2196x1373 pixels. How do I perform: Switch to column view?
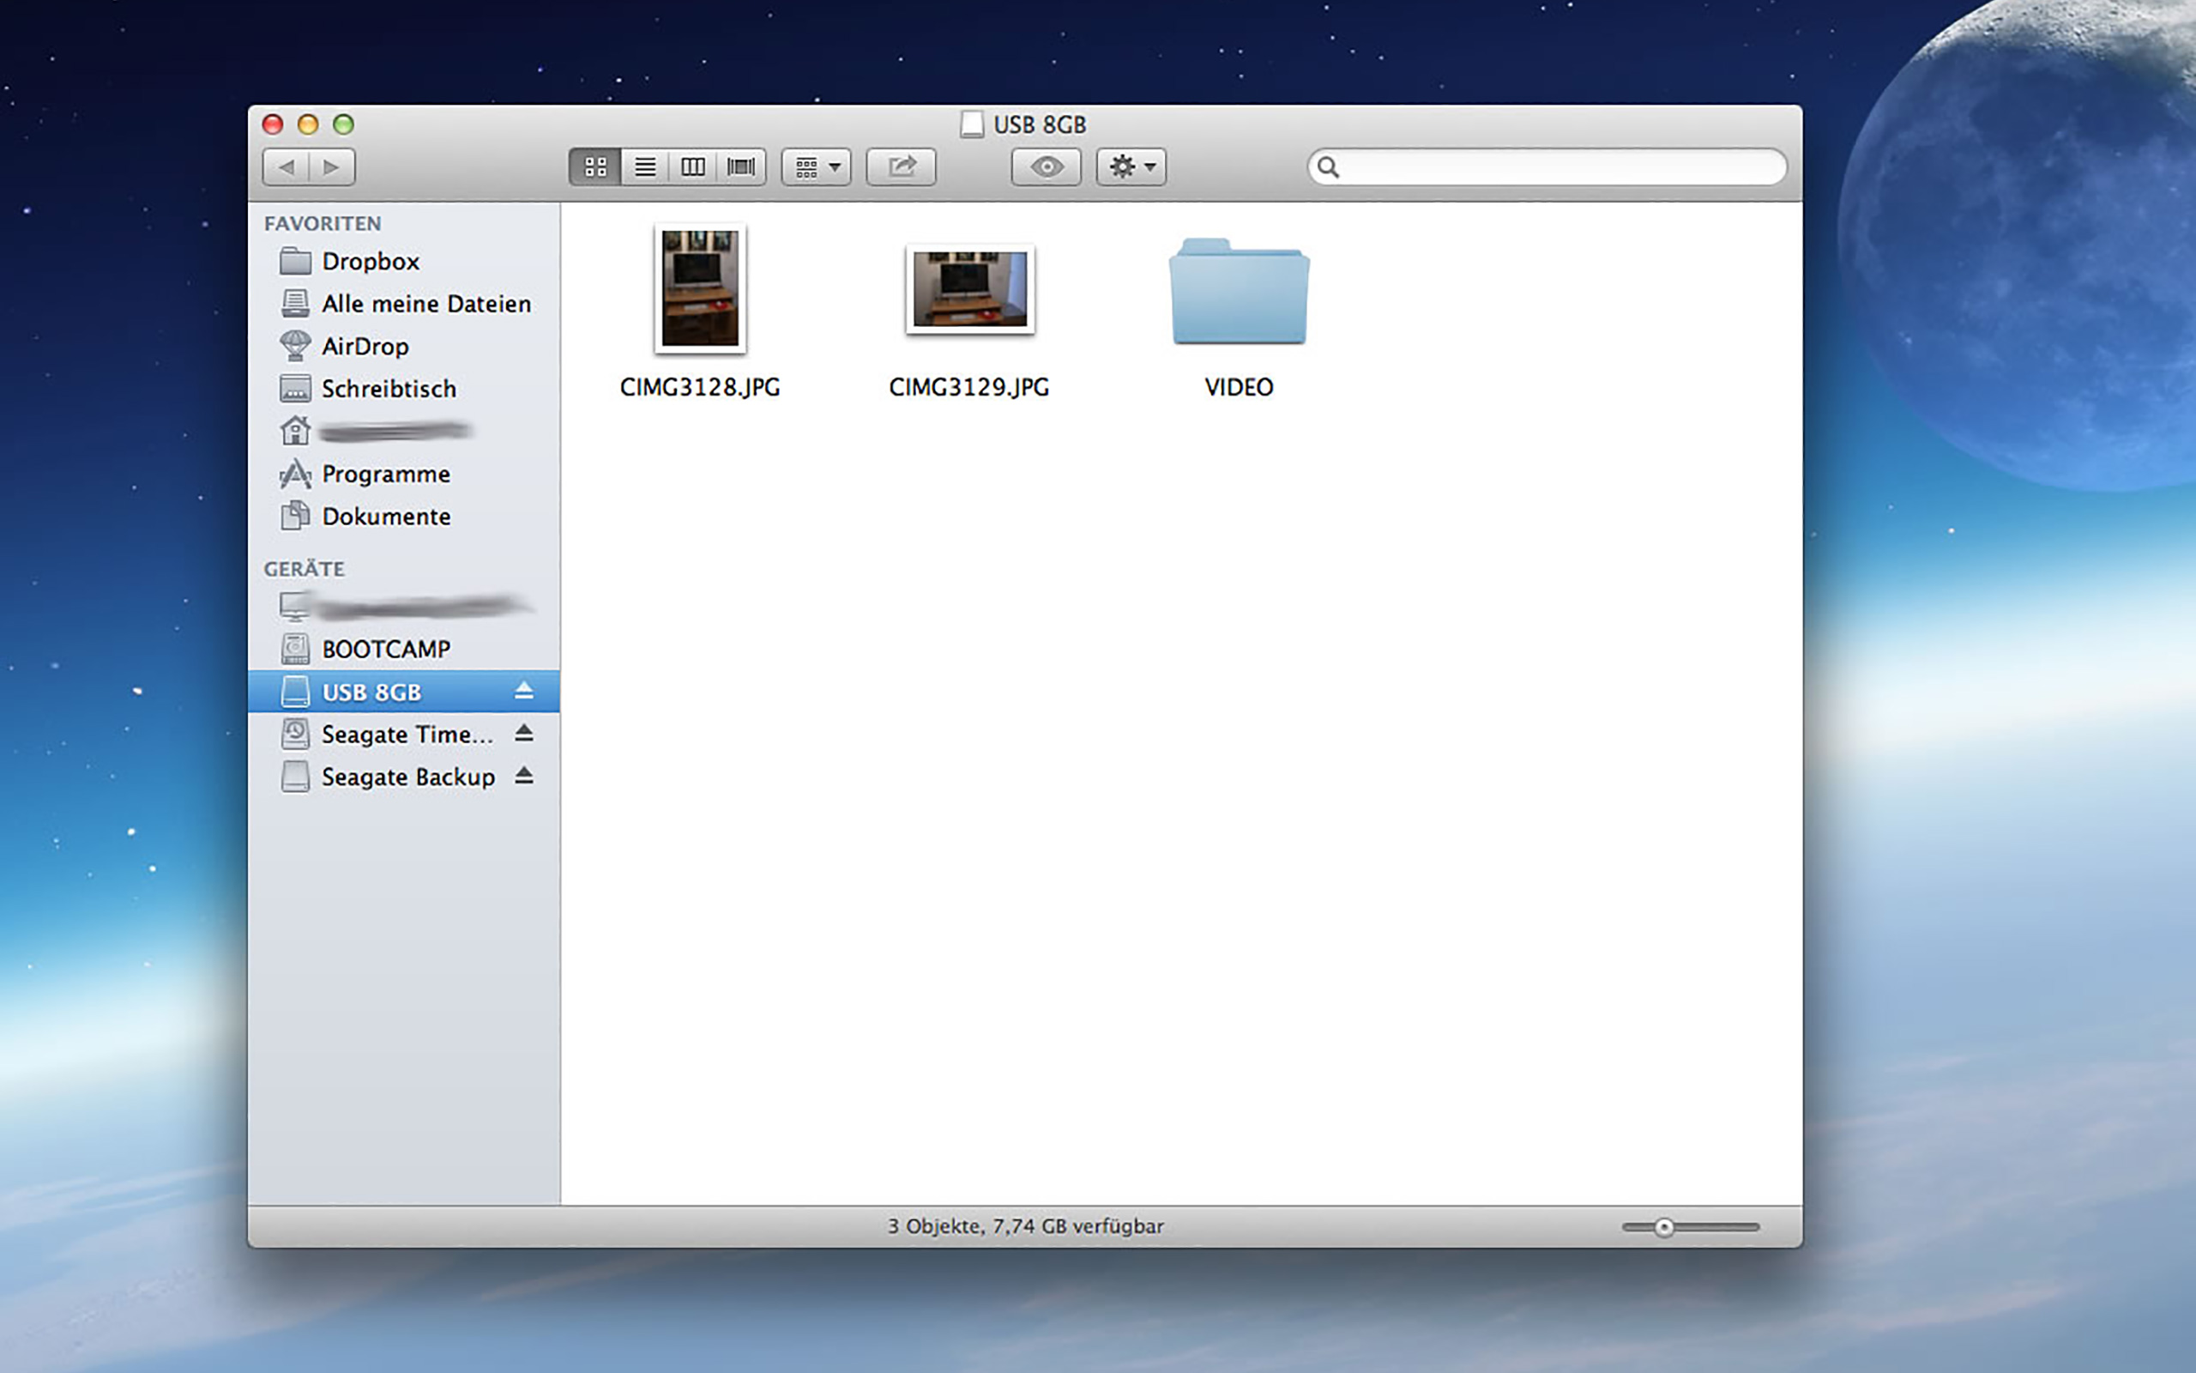click(x=693, y=167)
